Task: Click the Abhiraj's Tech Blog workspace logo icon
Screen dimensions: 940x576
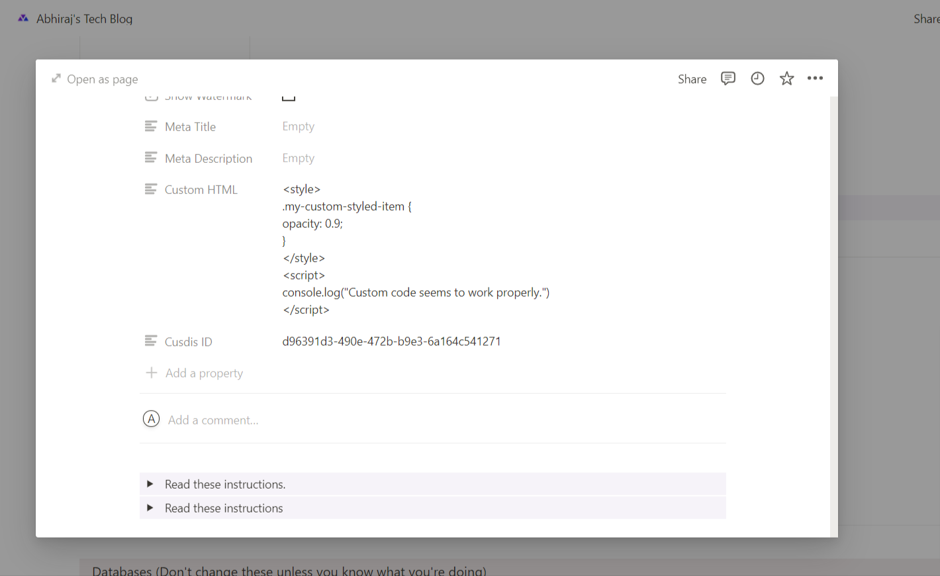Action: click(x=23, y=19)
